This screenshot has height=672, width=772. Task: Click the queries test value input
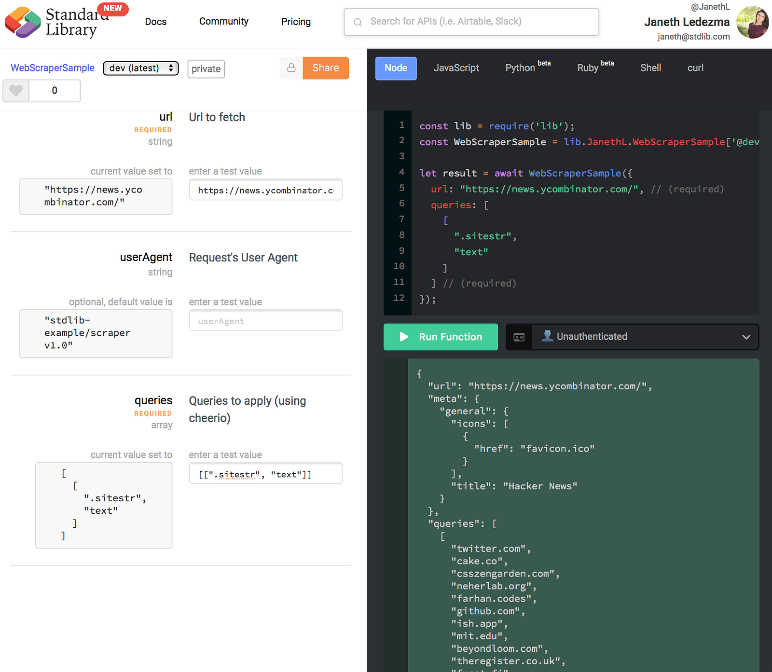point(265,474)
